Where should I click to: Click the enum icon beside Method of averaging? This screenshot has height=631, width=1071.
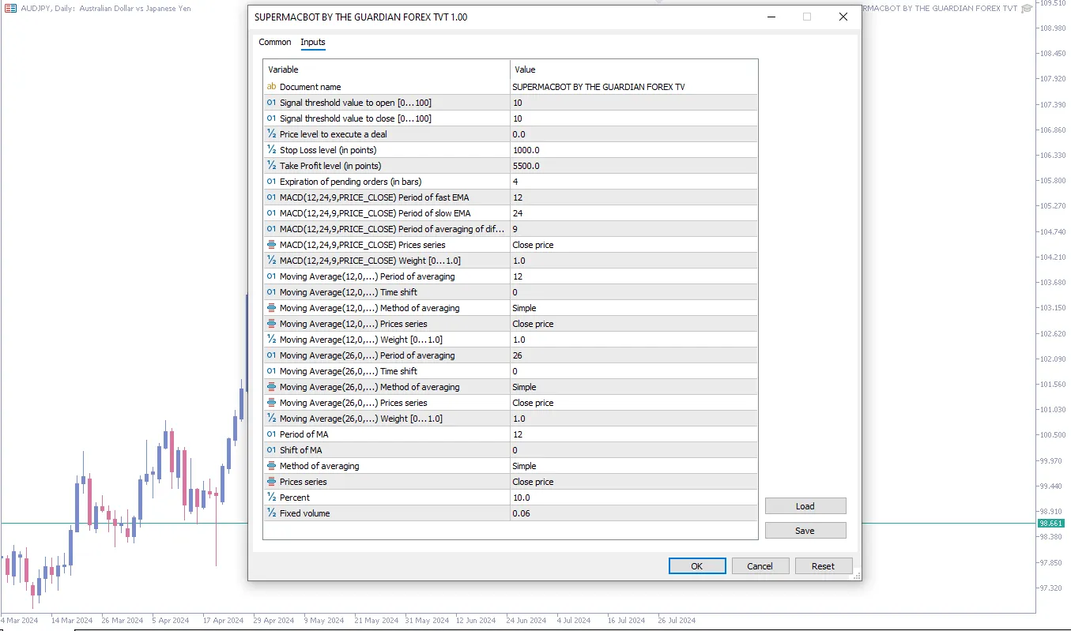(271, 466)
